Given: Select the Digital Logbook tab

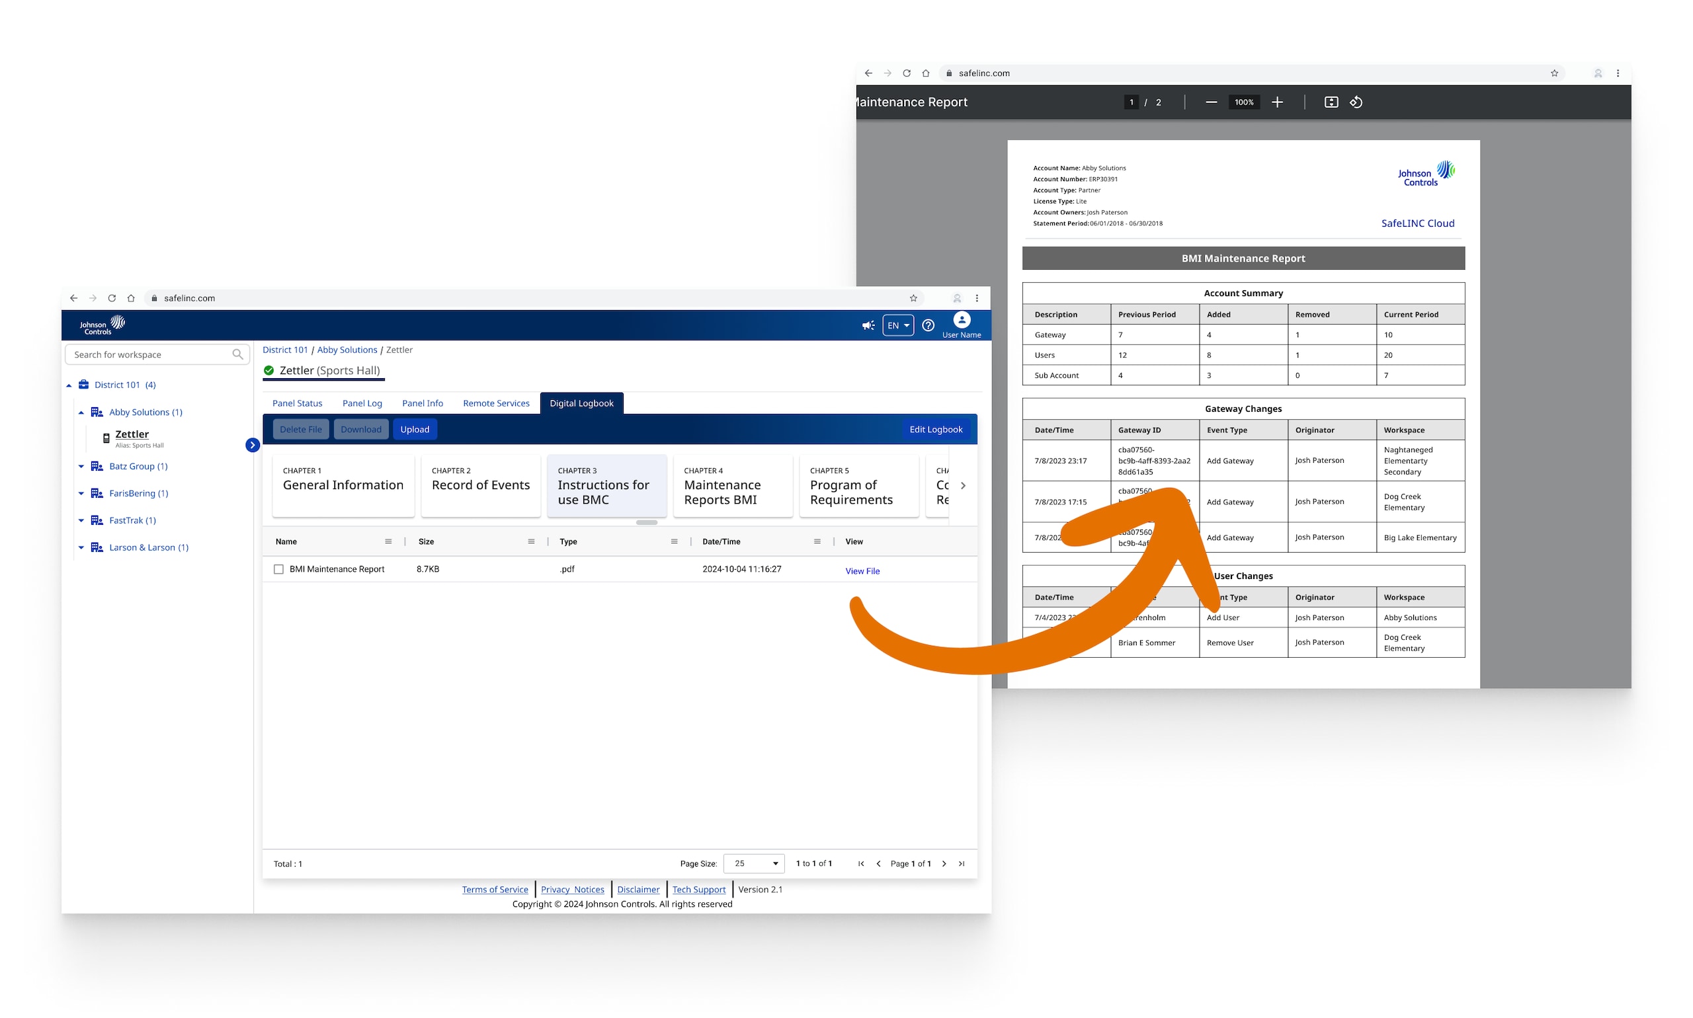Looking at the screenshot, I should click(581, 403).
